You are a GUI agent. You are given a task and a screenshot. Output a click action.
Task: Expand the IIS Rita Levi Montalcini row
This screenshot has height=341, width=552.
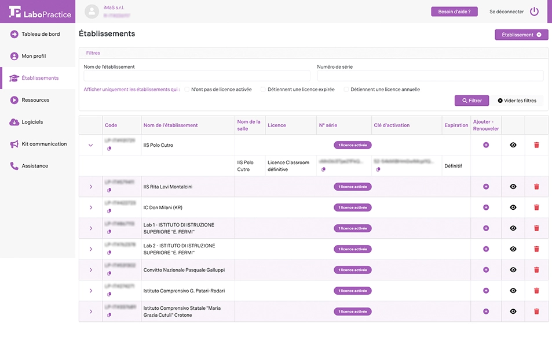90,187
